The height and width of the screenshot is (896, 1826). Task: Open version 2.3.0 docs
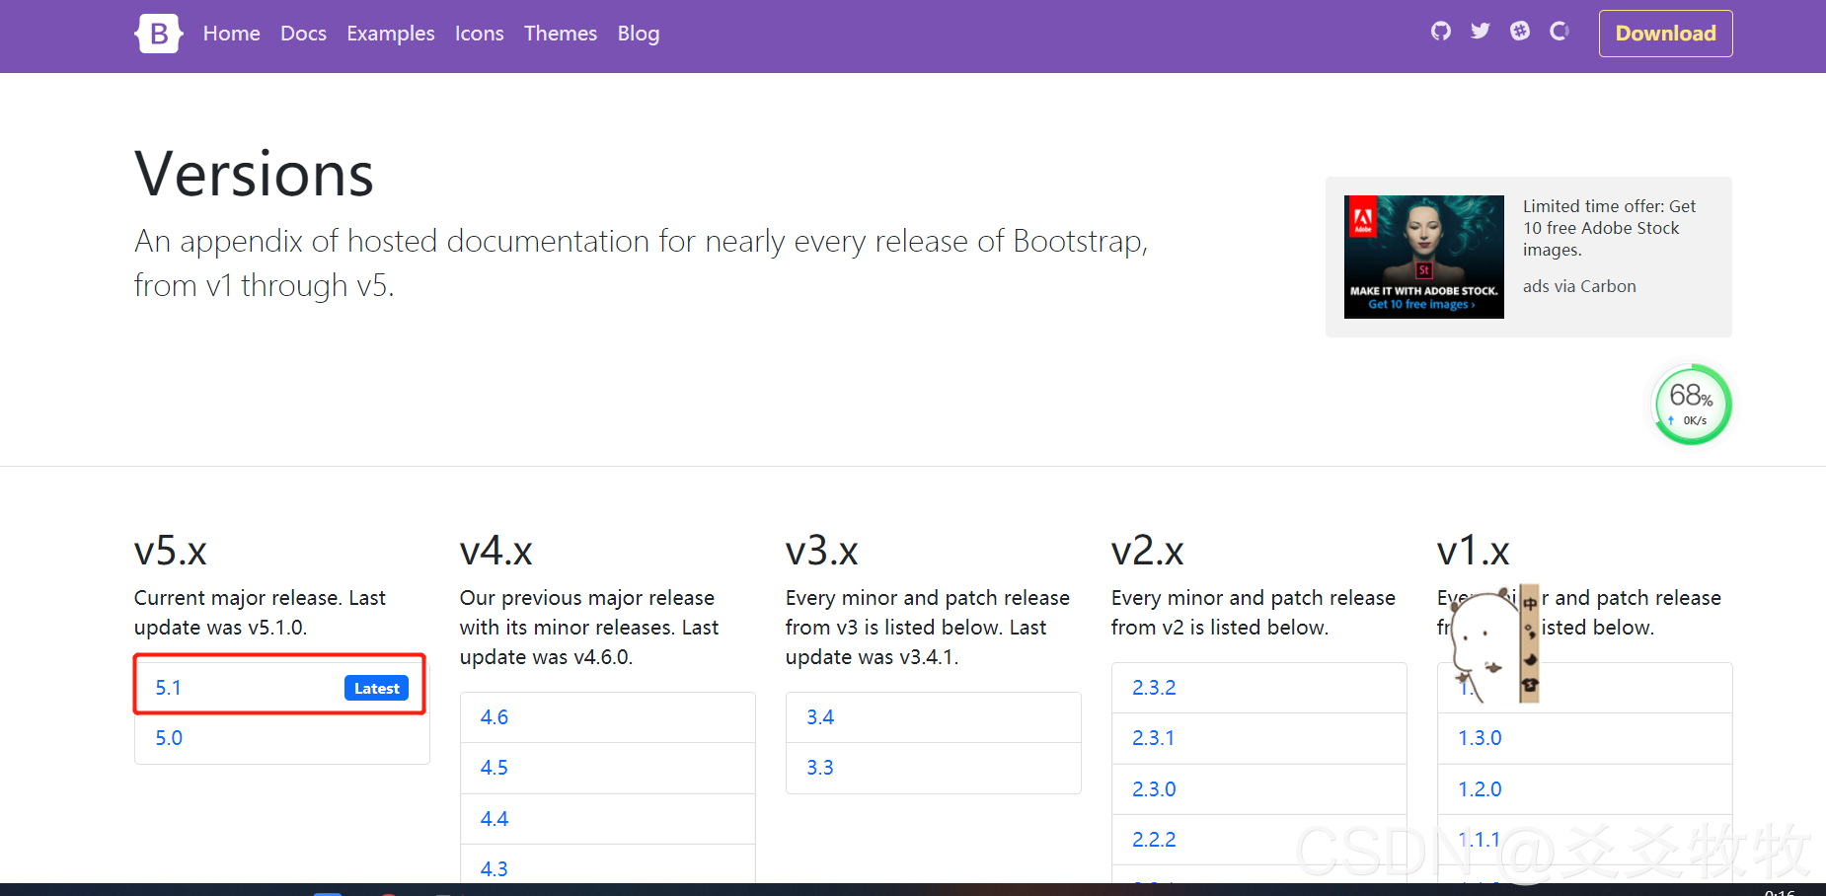click(1258, 789)
